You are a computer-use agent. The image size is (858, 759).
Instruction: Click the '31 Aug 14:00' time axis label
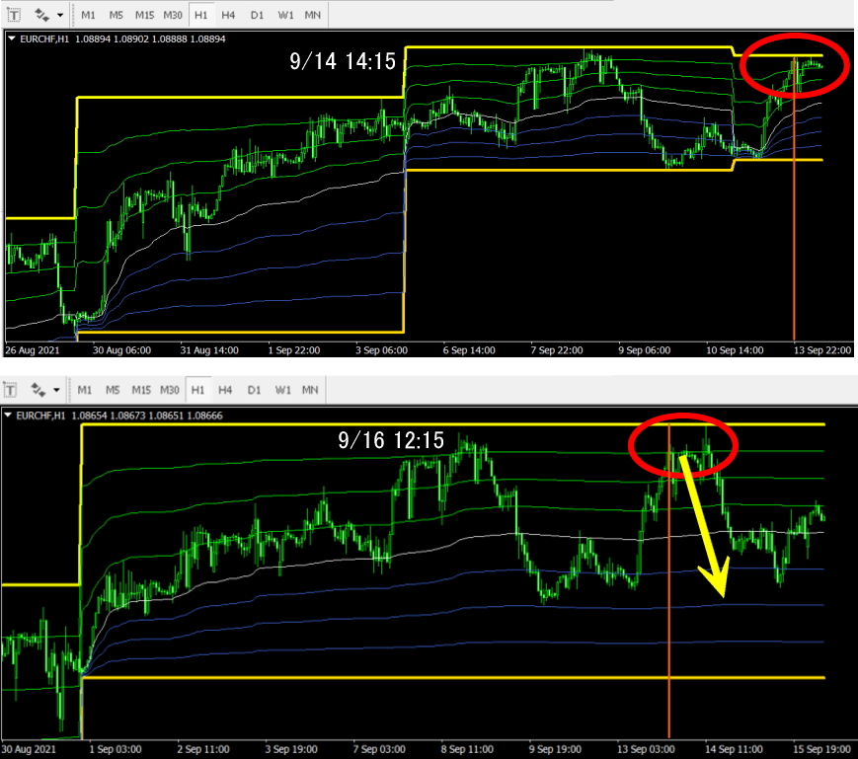(209, 350)
